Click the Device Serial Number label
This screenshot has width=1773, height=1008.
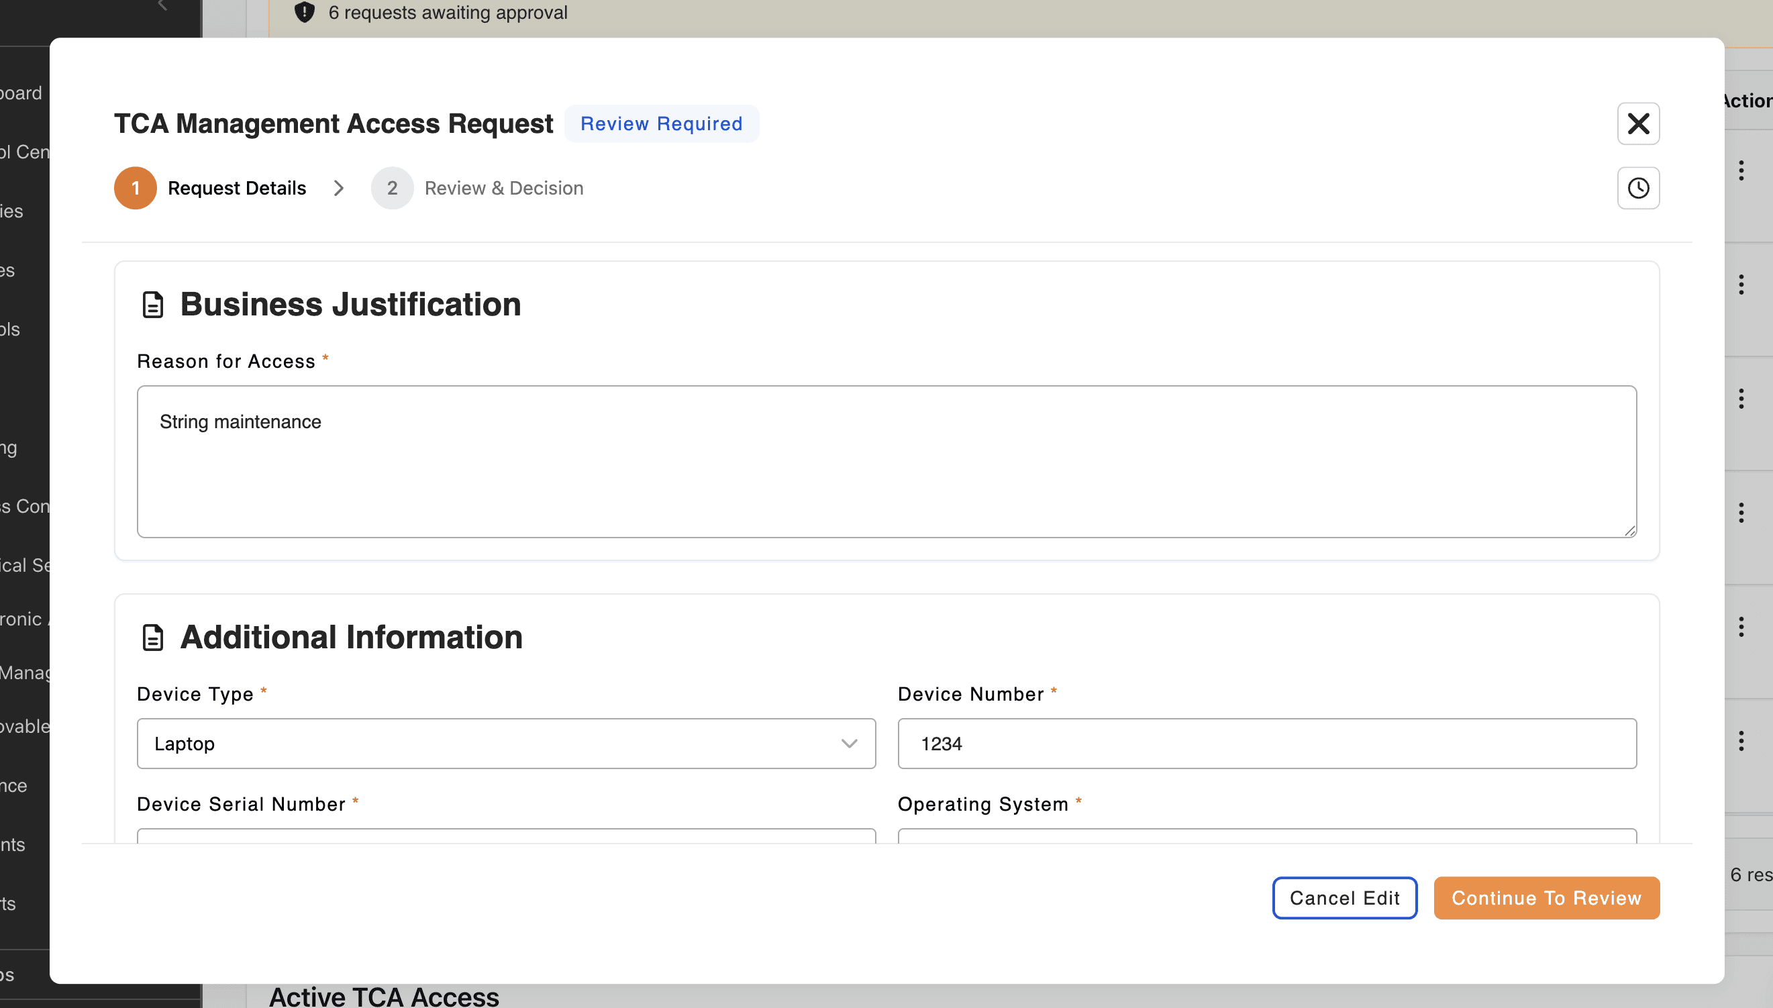coord(241,804)
